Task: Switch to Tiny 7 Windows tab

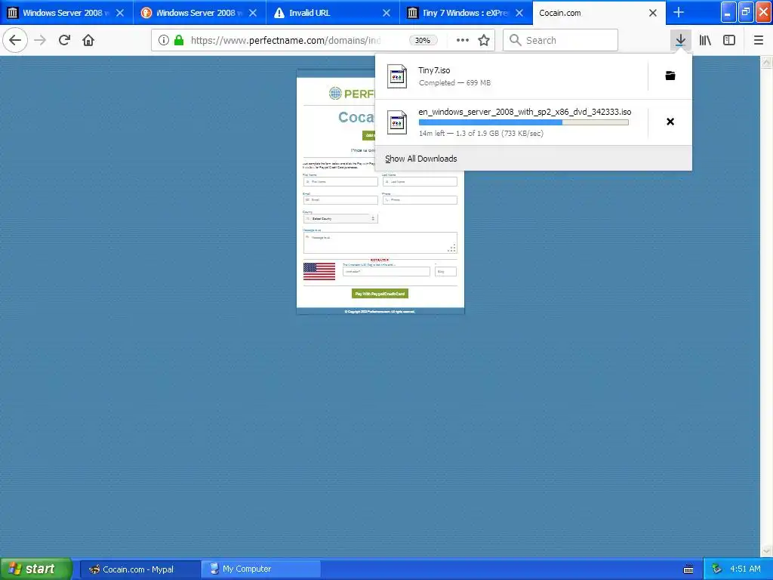Action: (466, 13)
